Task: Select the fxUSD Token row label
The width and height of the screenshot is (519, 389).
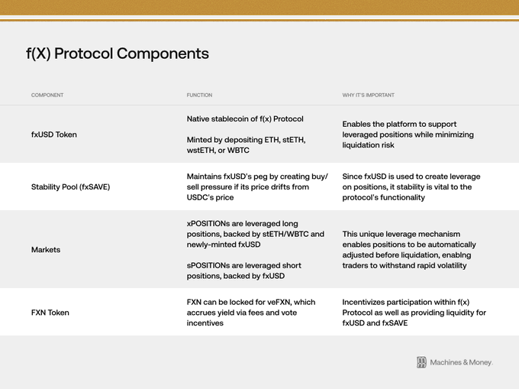Action: point(54,135)
